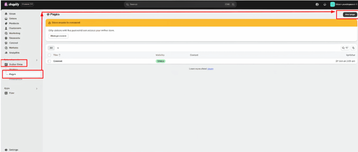Open the store account menu
Image resolution: width=358 pixels, height=152 pixels.
pos(343,5)
